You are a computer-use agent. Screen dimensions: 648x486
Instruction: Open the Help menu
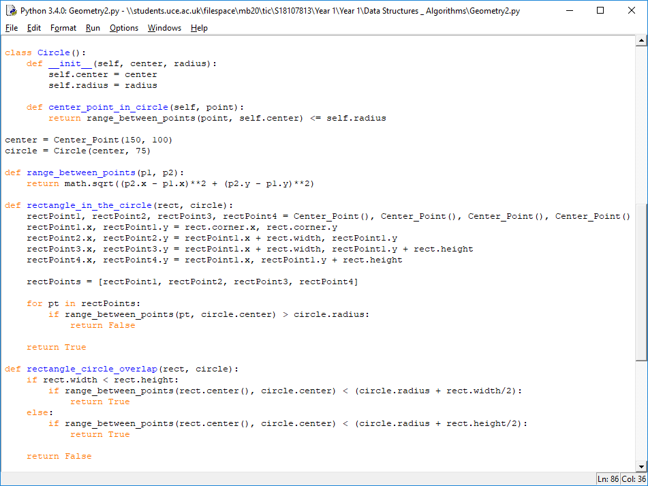[199, 28]
